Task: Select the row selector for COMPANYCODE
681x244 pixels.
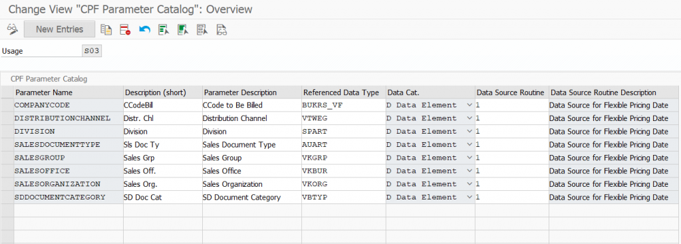Action: point(7,105)
